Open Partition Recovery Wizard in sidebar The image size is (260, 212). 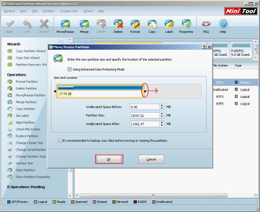(27, 65)
